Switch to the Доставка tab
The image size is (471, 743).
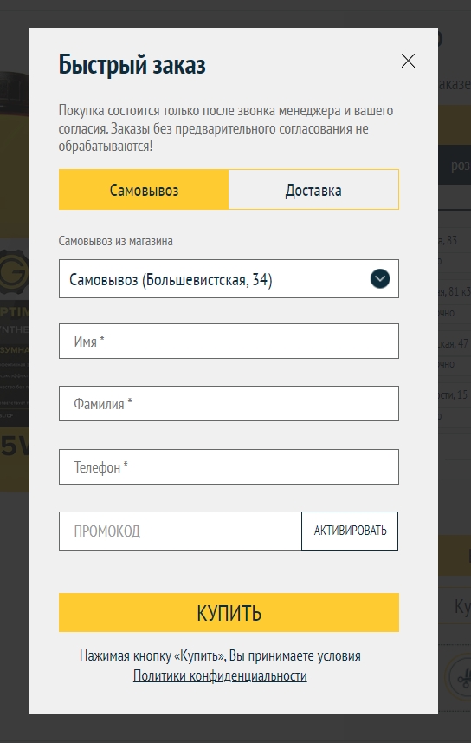coord(313,190)
